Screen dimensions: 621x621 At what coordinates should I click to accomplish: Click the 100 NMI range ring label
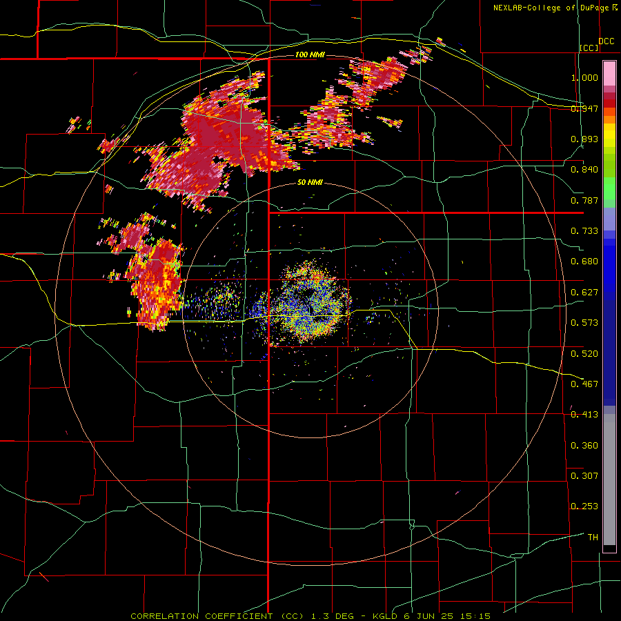coord(310,55)
